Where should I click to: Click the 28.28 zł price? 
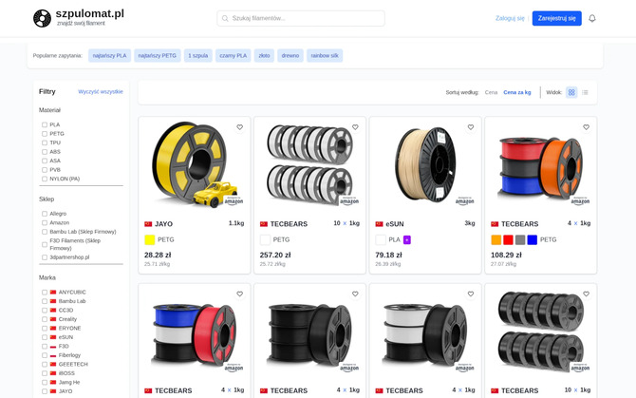coord(158,255)
